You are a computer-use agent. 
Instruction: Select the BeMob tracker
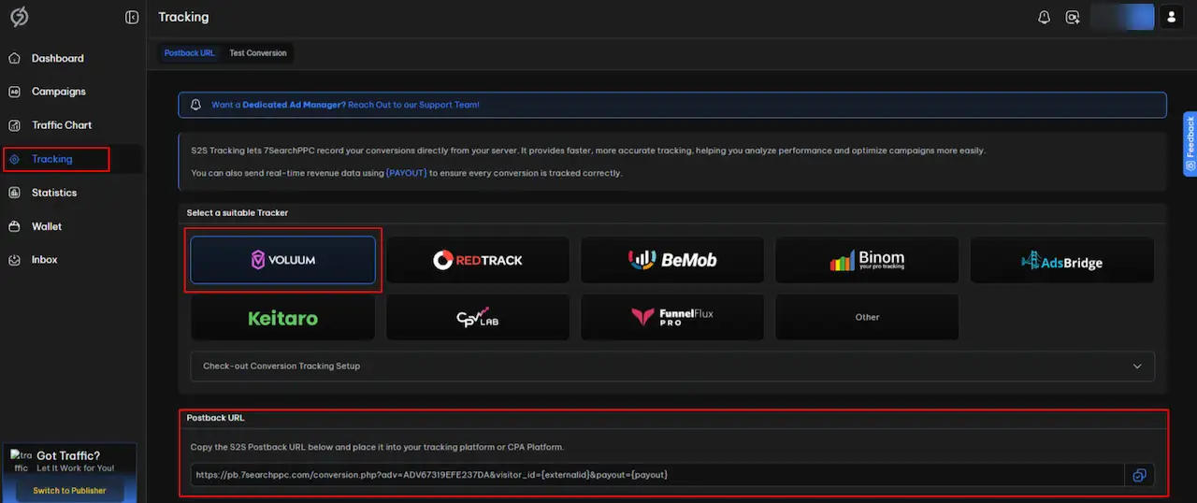(x=672, y=260)
